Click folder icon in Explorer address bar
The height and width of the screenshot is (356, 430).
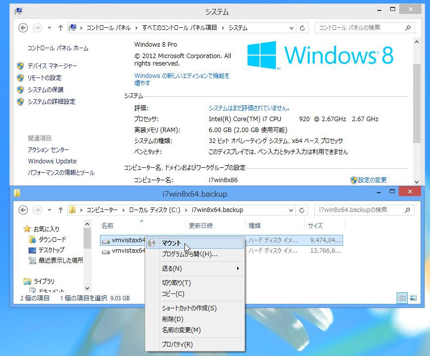pyautogui.click(x=73, y=210)
